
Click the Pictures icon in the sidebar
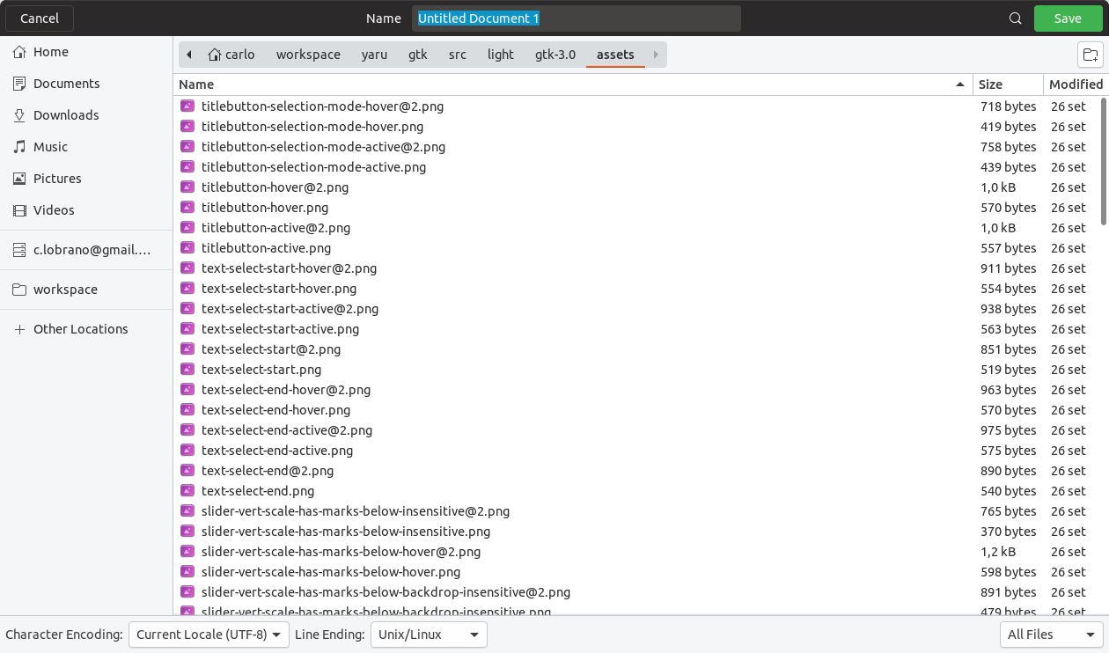coord(19,179)
